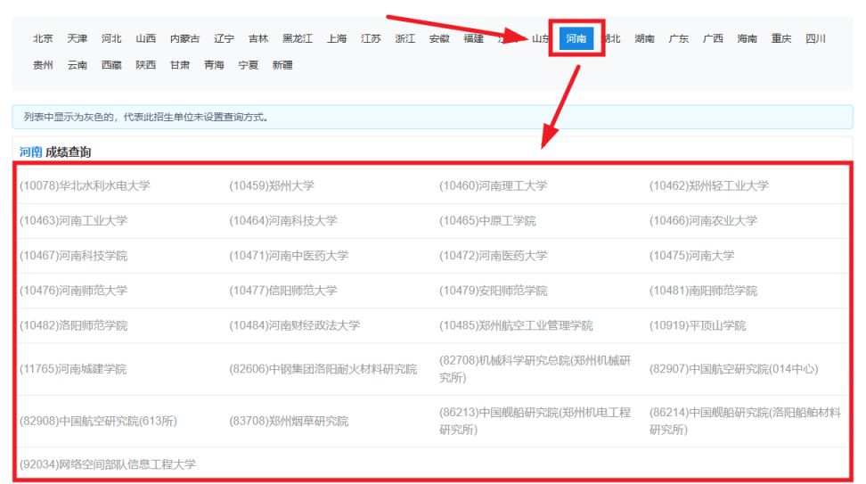
Task: Select the 云南 province tab
Action: tap(78, 65)
